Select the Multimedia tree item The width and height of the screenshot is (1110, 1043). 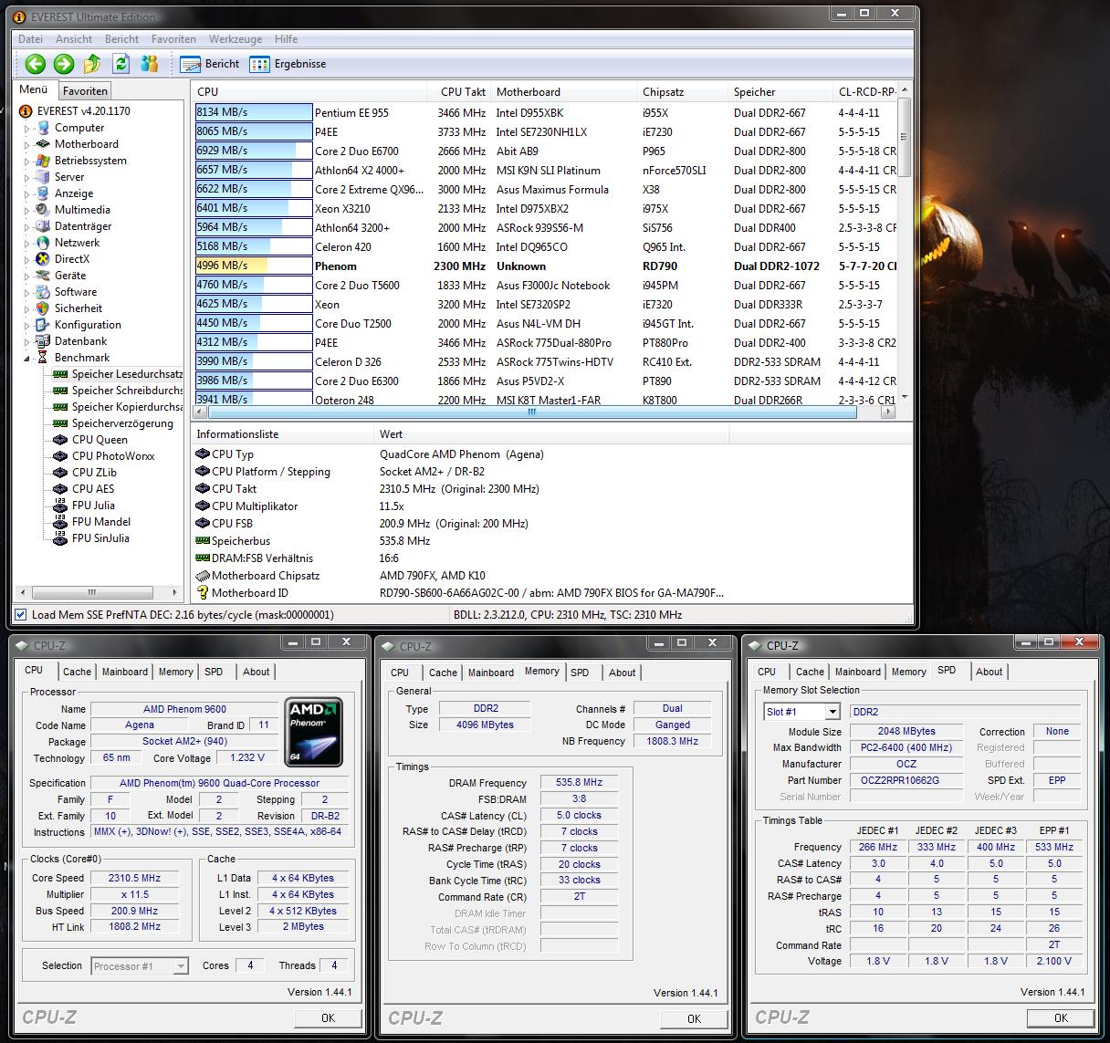pyautogui.click(x=82, y=210)
